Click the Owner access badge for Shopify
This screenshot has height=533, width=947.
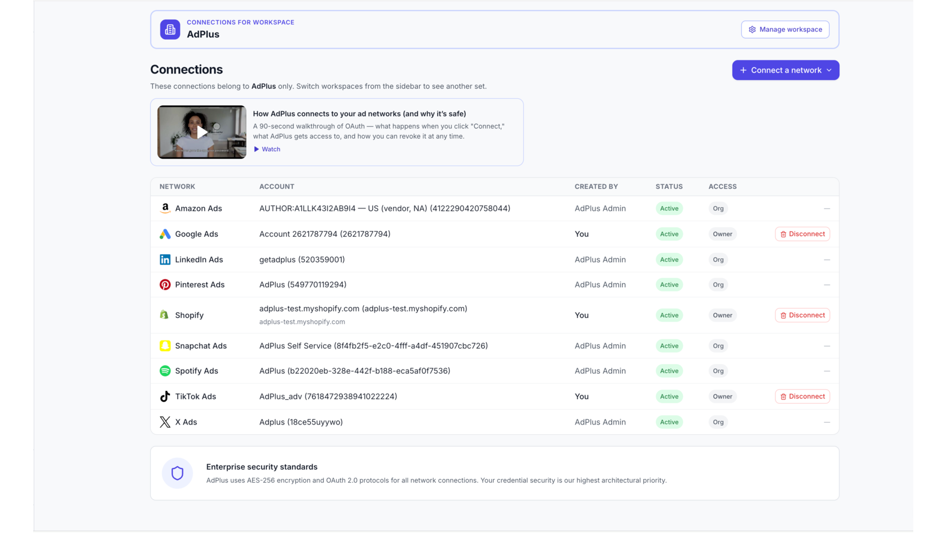723,315
